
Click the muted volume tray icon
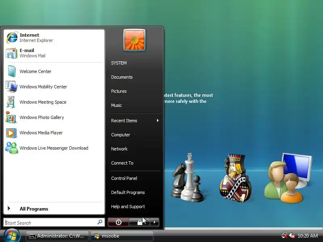point(292,236)
